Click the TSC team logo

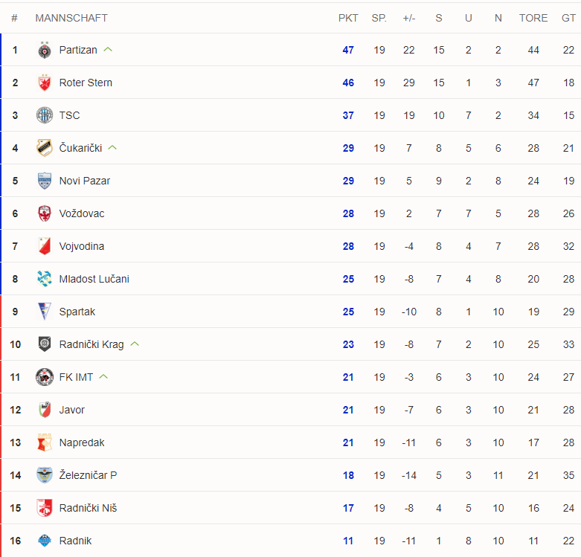(x=45, y=115)
